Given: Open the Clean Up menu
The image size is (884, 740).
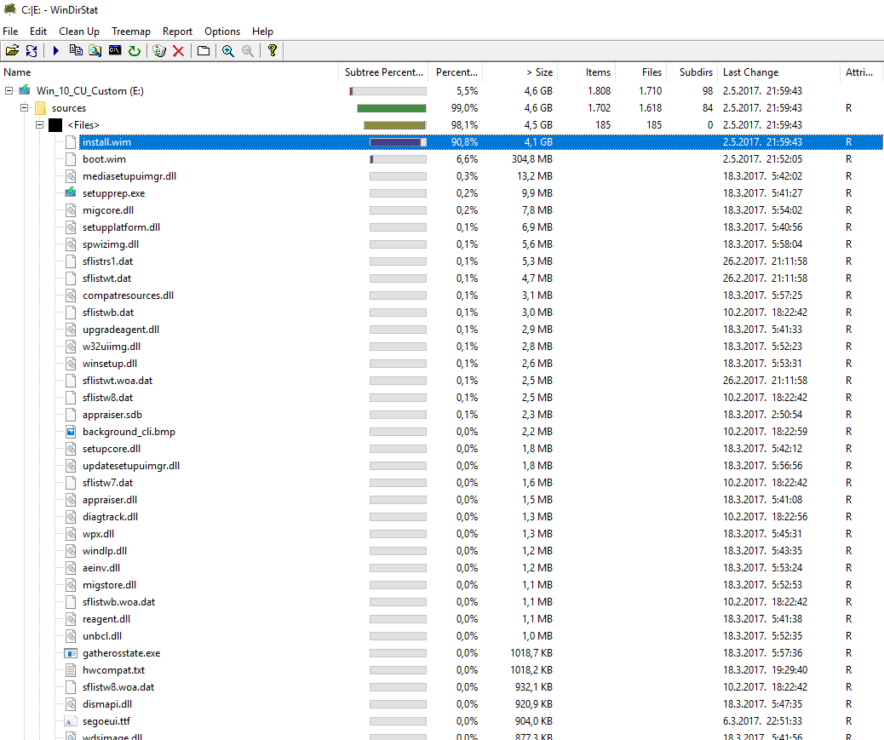Looking at the screenshot, I should [79, 32].
